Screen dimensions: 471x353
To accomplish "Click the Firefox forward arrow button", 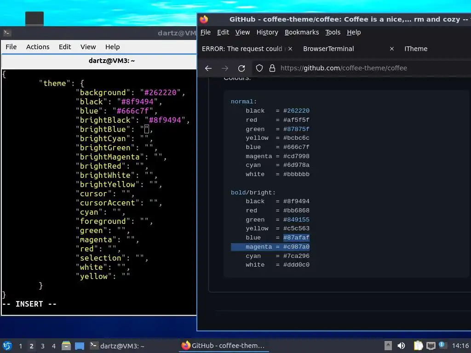I will tap(224, 68).
